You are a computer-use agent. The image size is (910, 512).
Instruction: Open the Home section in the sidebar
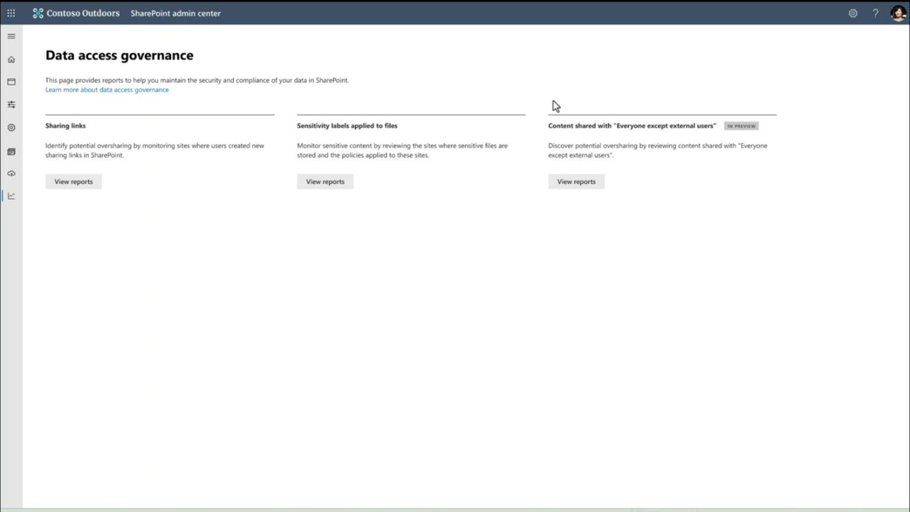[11, 59]
